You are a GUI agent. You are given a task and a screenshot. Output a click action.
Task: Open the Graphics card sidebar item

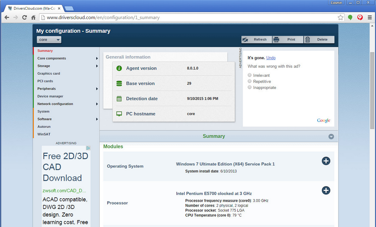pos(49,73)
